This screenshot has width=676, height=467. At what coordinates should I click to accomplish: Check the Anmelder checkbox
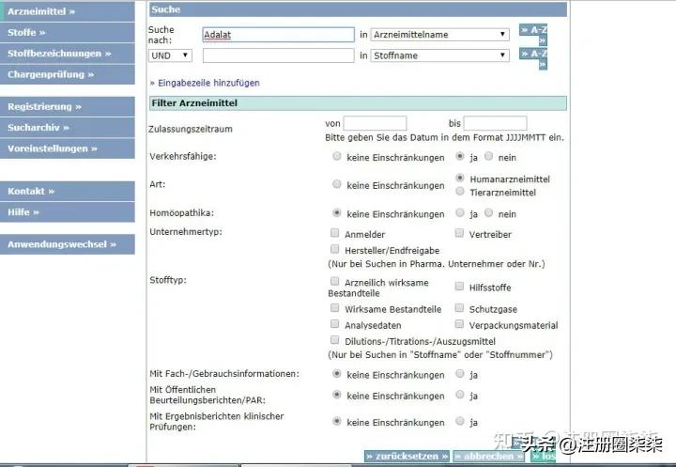pos(334,233)
